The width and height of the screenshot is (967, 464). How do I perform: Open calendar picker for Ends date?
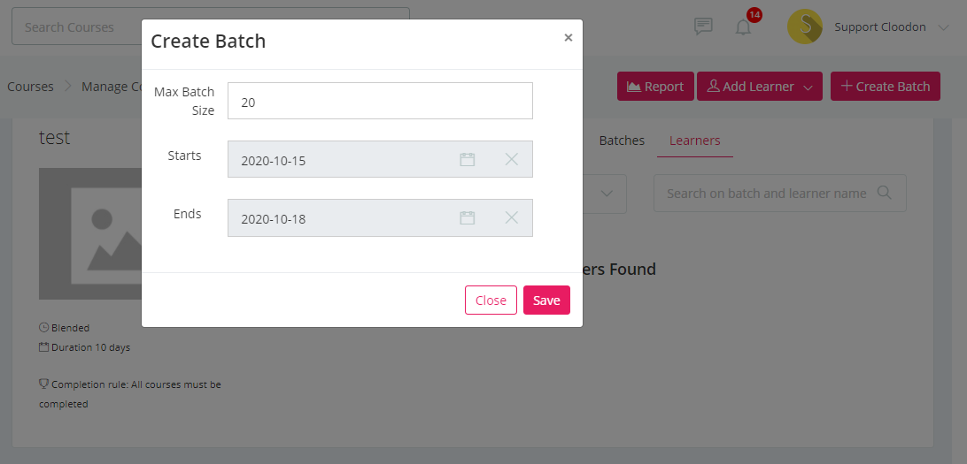(x=468, y=217)
